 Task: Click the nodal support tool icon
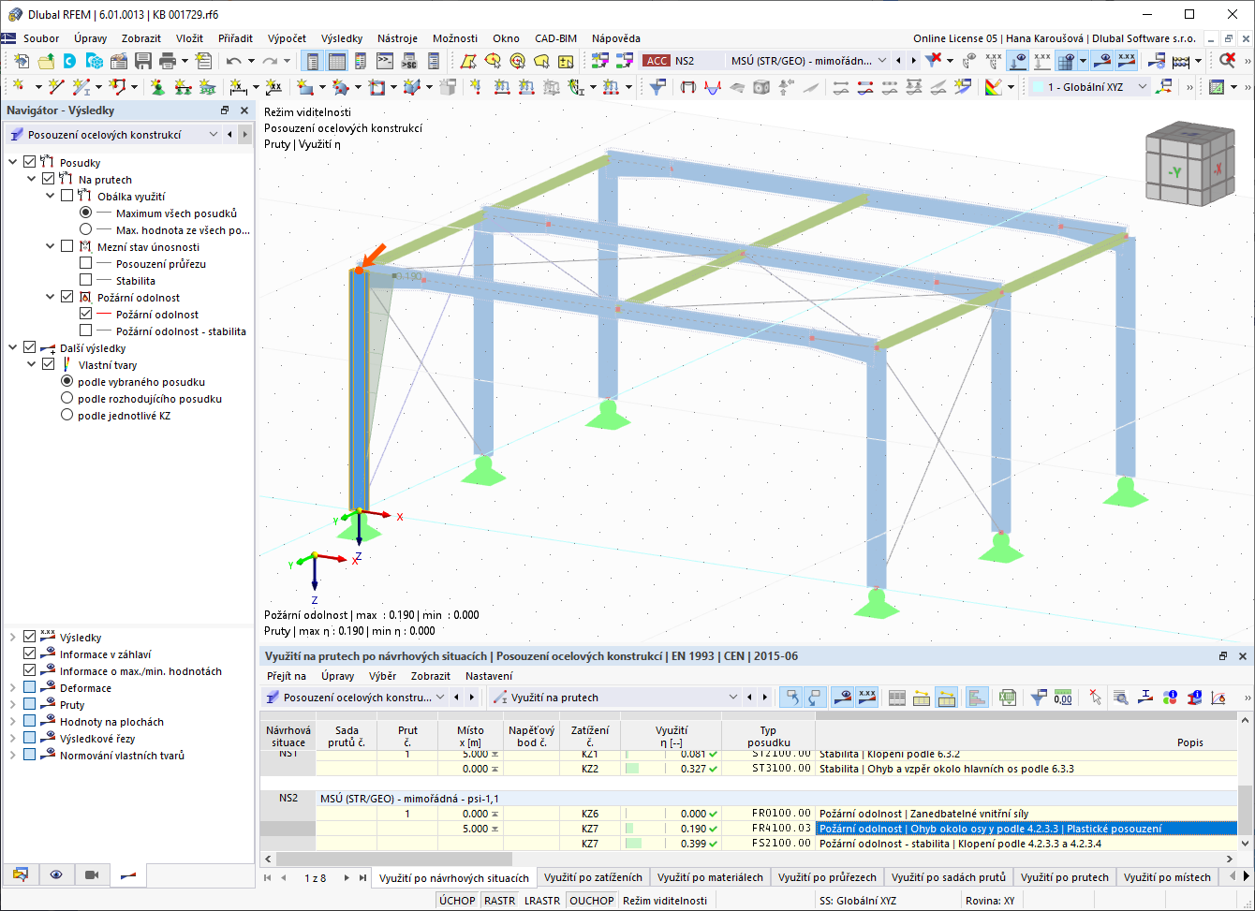tap(156, 87)
